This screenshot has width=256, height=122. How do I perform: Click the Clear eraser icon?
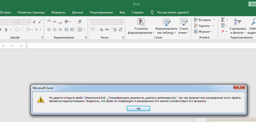pos(223,31)
